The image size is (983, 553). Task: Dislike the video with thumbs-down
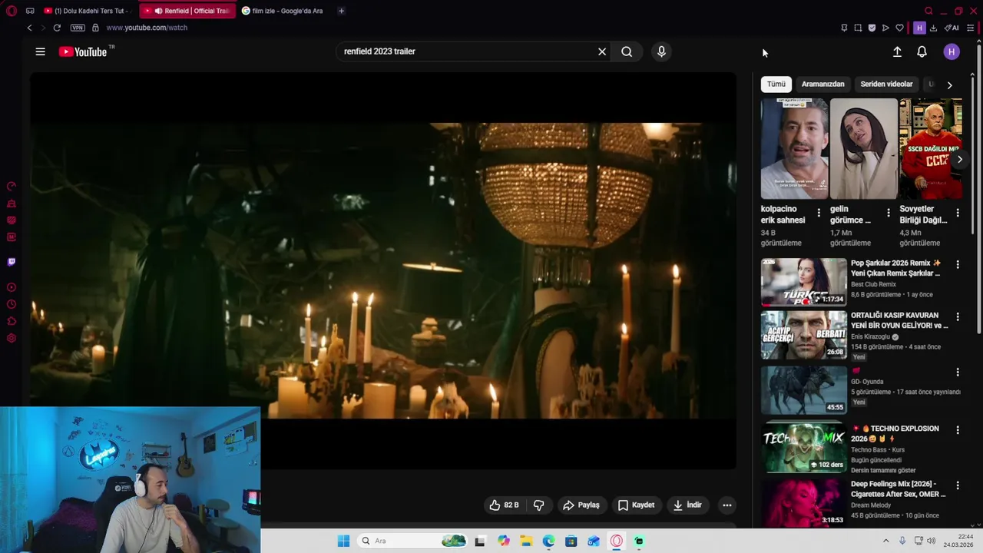[x=538, y=505]
